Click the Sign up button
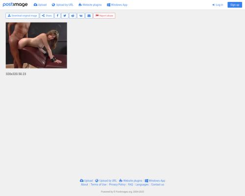Viewport: 245px width, 196px height. tap(235, 5)
